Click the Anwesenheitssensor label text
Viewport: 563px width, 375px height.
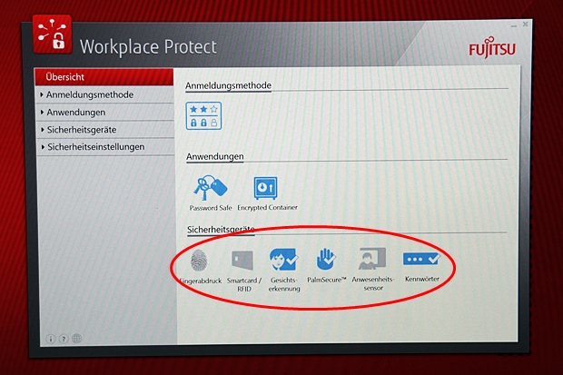click(x=372, y=283)
